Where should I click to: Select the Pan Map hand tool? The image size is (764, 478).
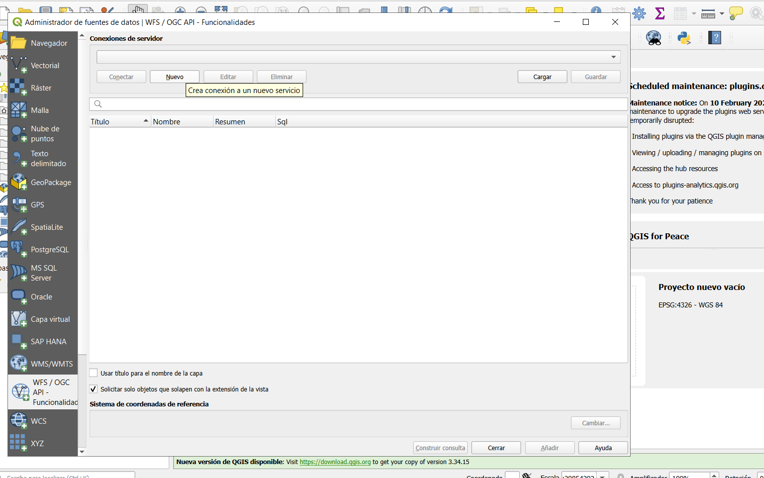click(138, 8)
